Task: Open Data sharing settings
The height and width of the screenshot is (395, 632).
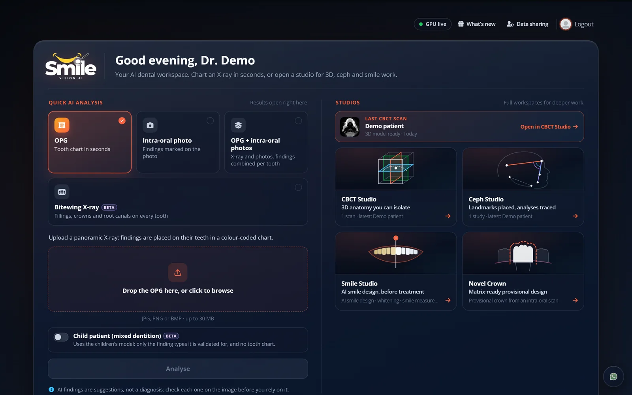Action: (x=527, y=24)
